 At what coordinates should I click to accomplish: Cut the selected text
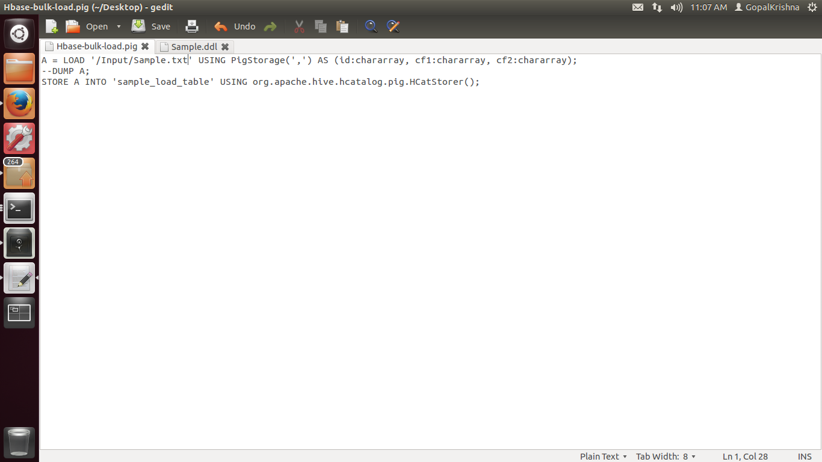click(x=298, y=26)
